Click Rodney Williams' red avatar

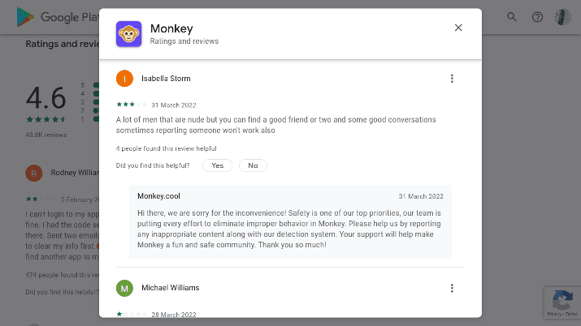click(33, 173)
